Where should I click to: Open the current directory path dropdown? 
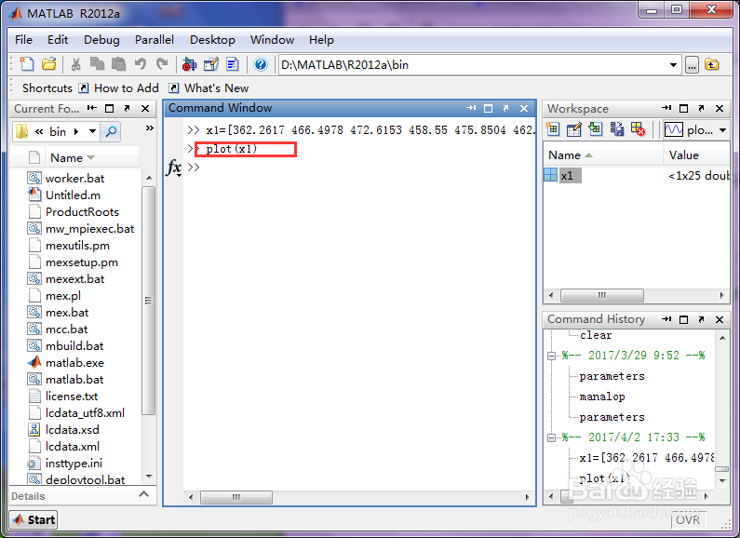tap(673, 65)
